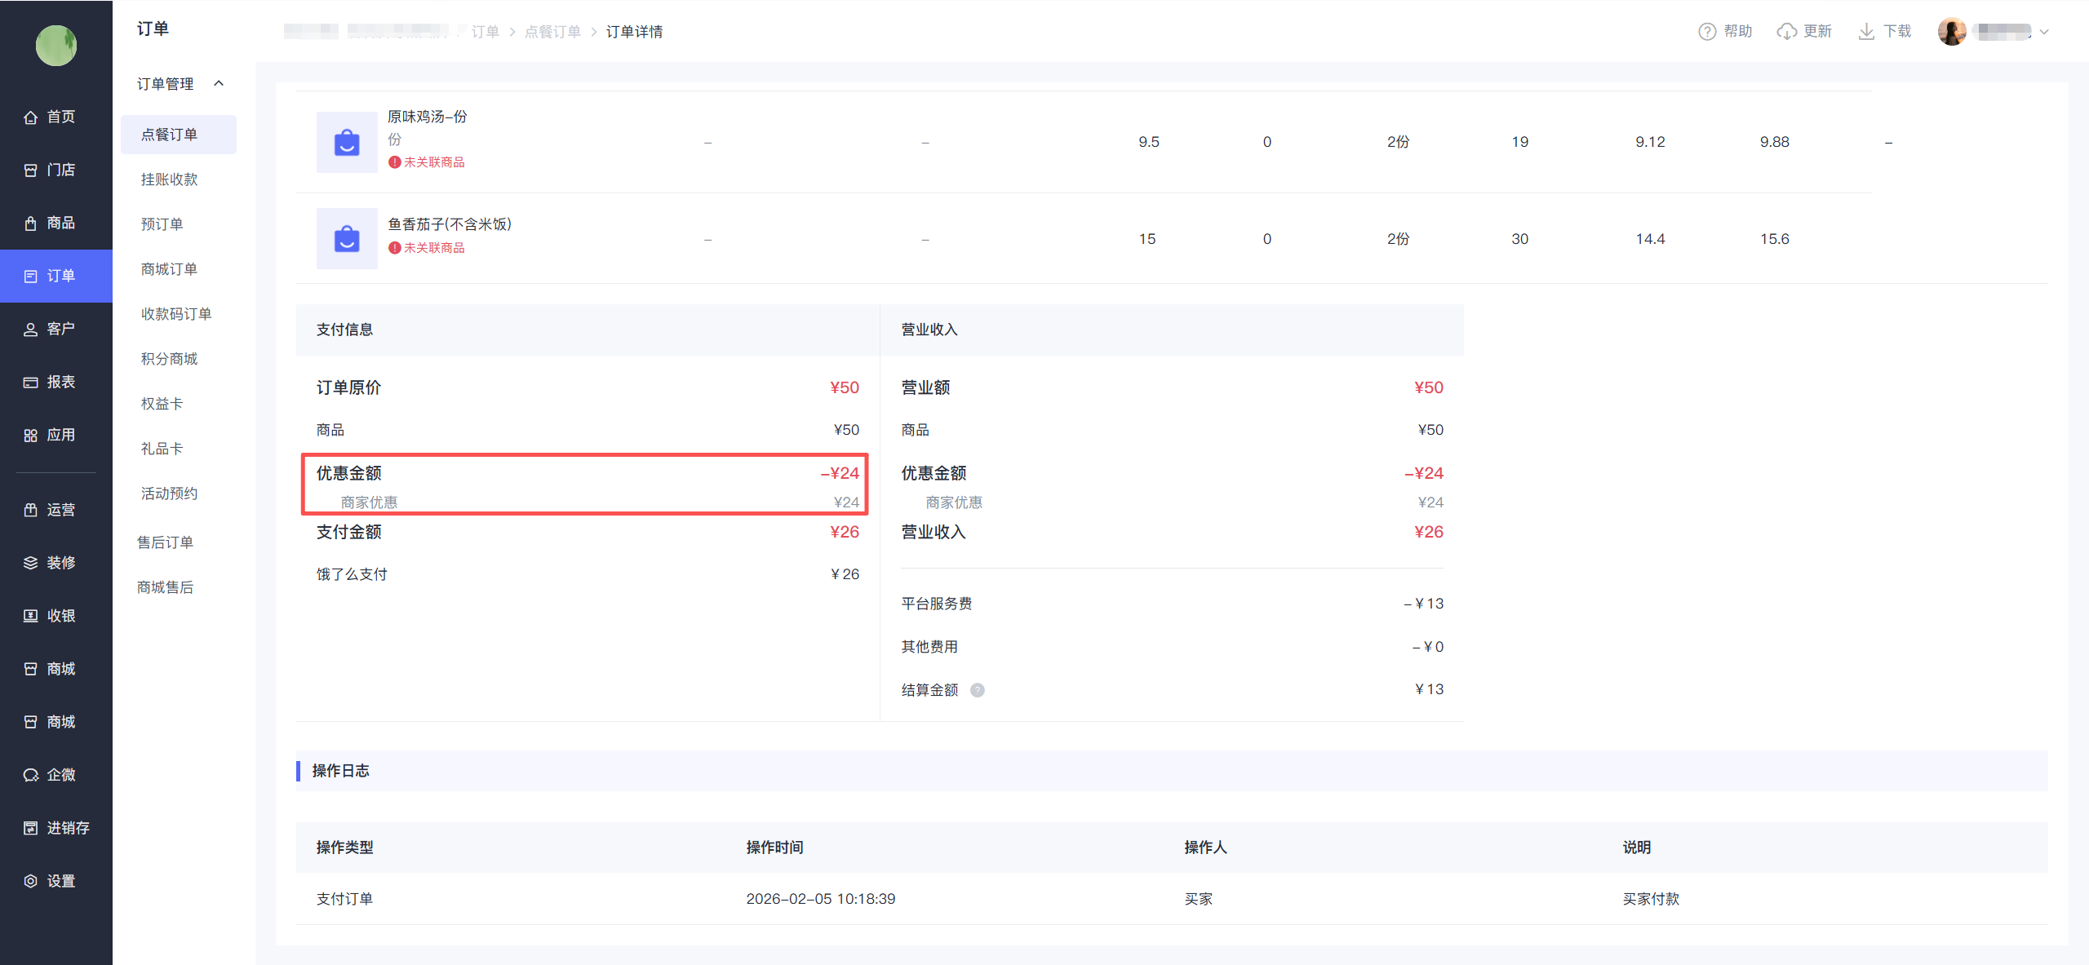Click the 鱼香茄子 product thumbnail
This screenshot has width=2089, height=965.
click(x=347, y=238)
